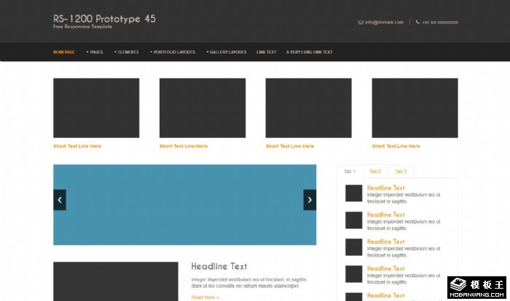Click the email envelope icon in header

click(x=361, y=23)
